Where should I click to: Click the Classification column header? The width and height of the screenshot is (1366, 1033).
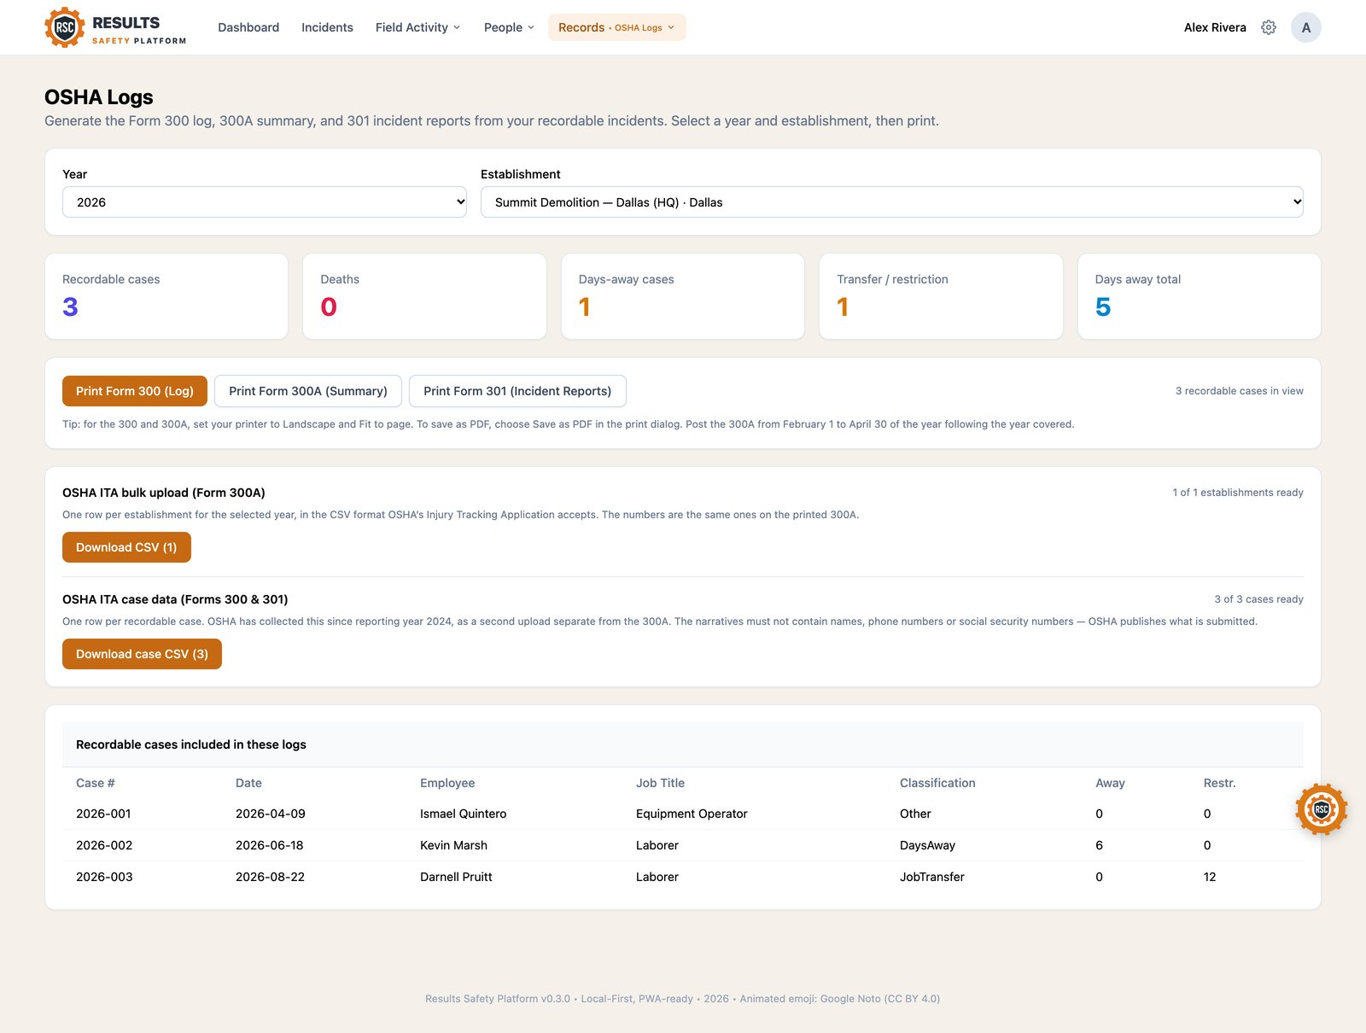pos(937,783)
